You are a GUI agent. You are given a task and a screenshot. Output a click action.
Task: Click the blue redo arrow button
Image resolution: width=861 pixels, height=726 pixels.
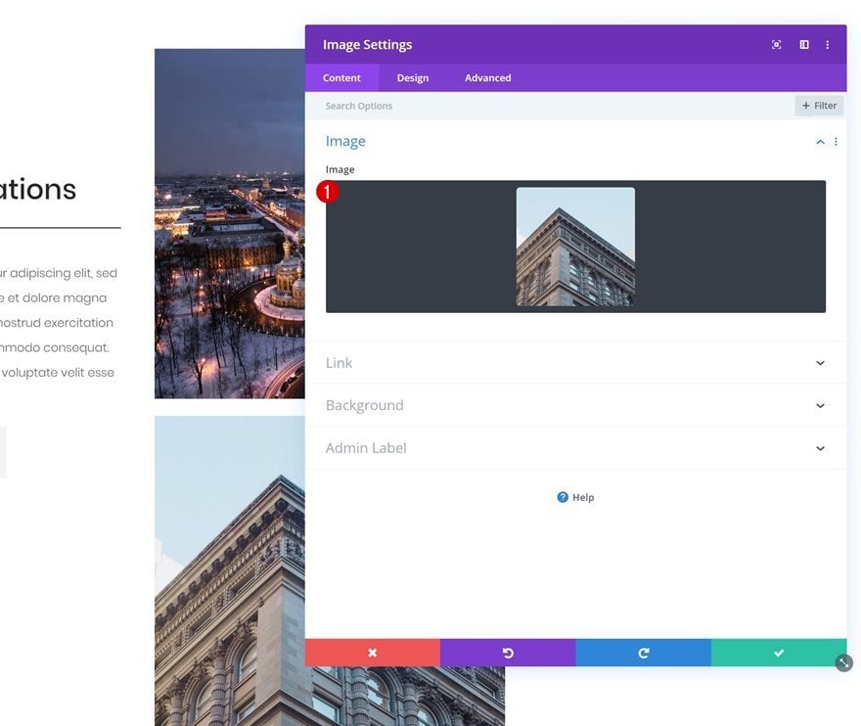tap(644, 653)
